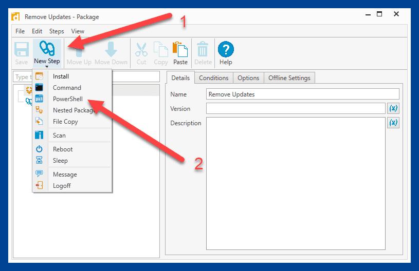The width and height of the screenshot is (419, 271).
Task: Switch to the Offline Settings tab
Action: (x=289, y=78)
